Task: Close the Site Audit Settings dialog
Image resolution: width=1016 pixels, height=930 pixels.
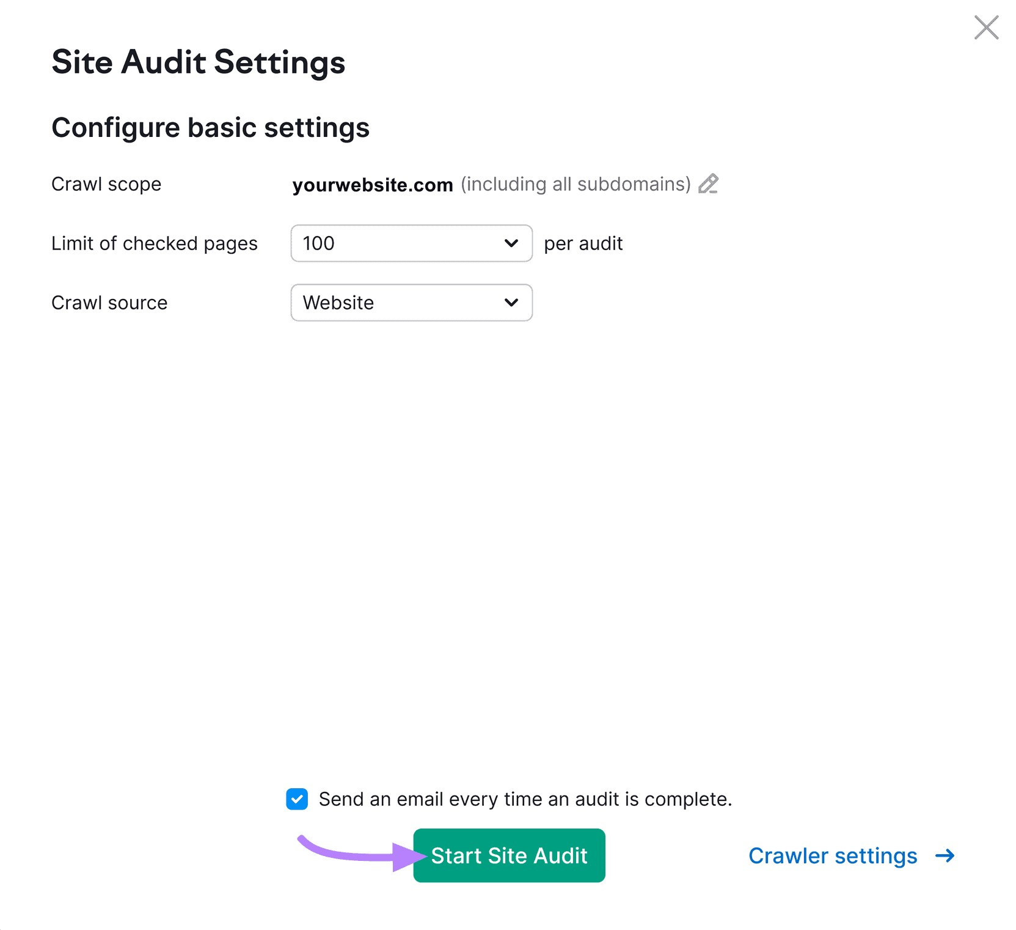Action: [986, 28]
